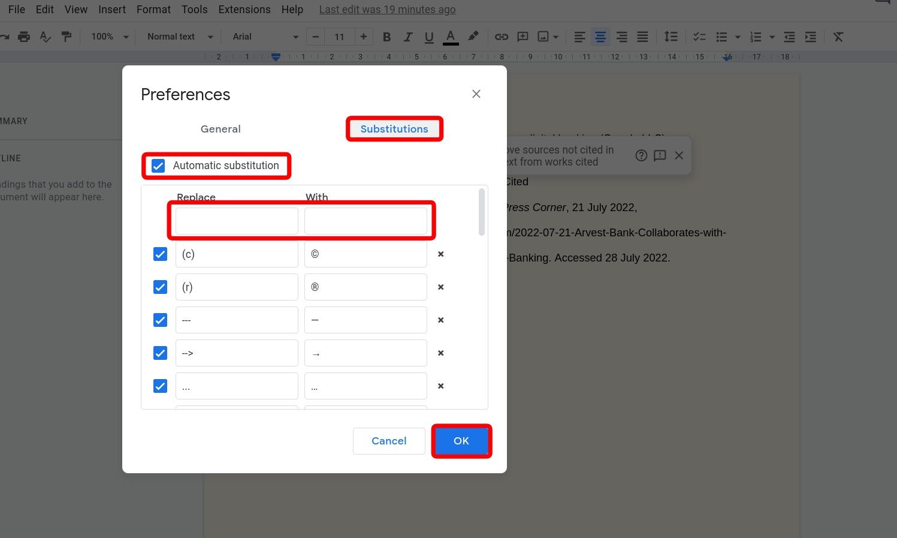Select the paint format tool
Viewport: 897px width, 538px height.
pos(67,37)
